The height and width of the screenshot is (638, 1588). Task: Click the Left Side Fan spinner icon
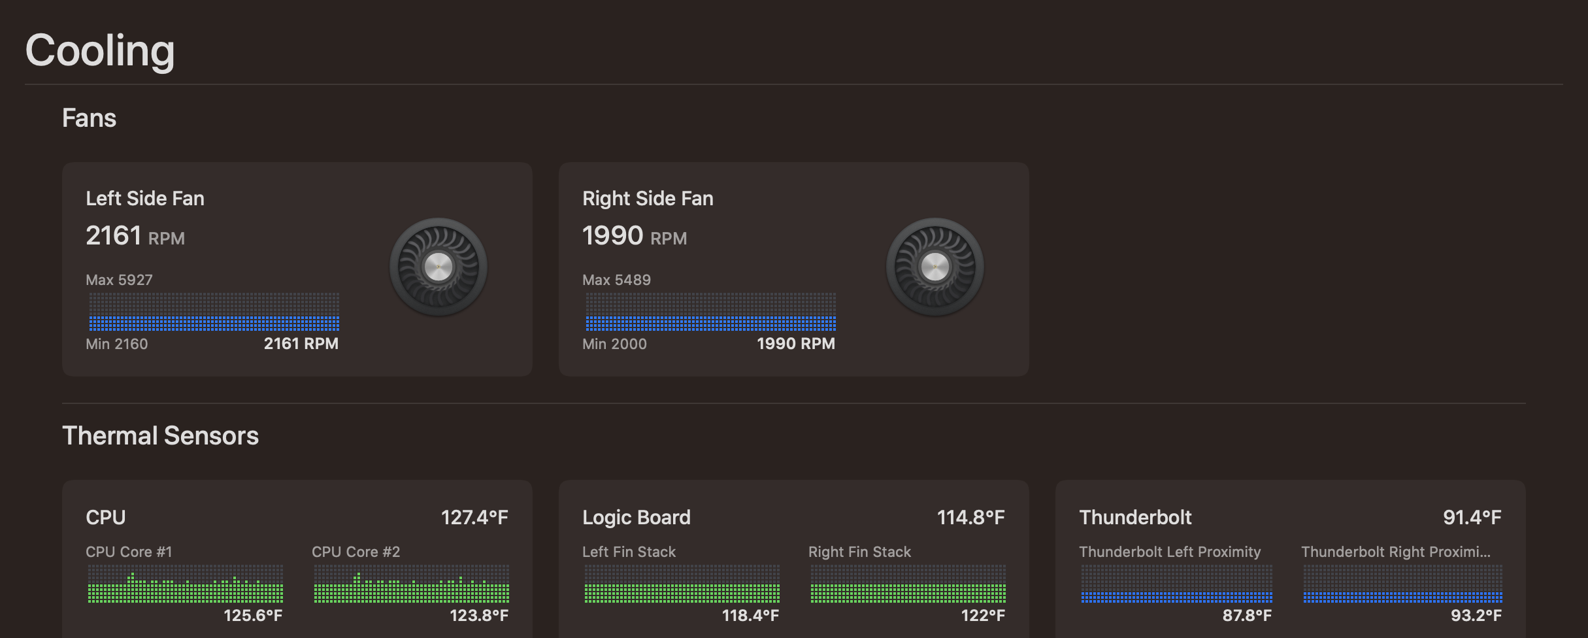[x=437, y=265]
